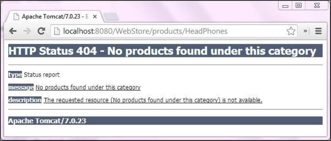Click the 'message' label
This screenshot has width=331, height=141.
click(x=21, y=87)
